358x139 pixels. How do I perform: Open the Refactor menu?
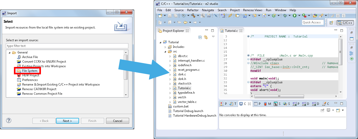pyautogui.click(x=193, y=10)
